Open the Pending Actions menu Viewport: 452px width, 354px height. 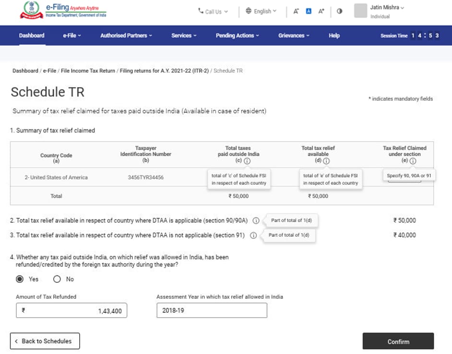coord(237,35)
